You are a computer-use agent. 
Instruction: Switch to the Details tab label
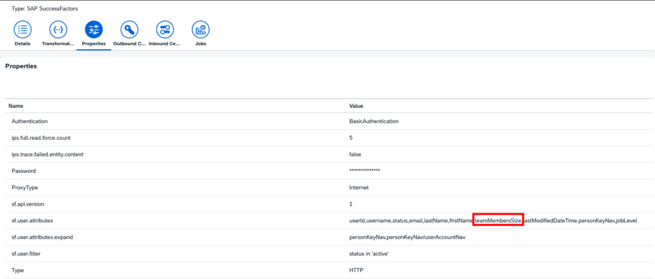click(22, 44)
